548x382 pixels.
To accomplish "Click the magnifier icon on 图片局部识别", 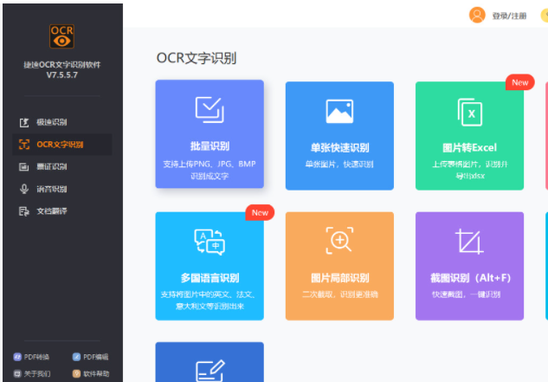I will [339, 240].
